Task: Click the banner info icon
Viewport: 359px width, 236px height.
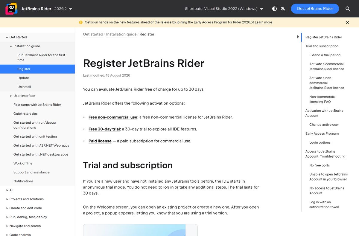Action: pyautogui.click(x=81, y=22)
